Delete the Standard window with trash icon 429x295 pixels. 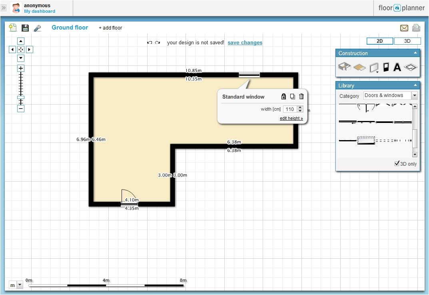(301, 96)
